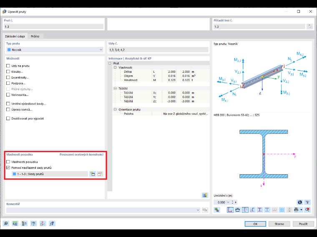The height and width of the screenshot is (237, 317).
Task: Click the Storno button
Action: 279,224
